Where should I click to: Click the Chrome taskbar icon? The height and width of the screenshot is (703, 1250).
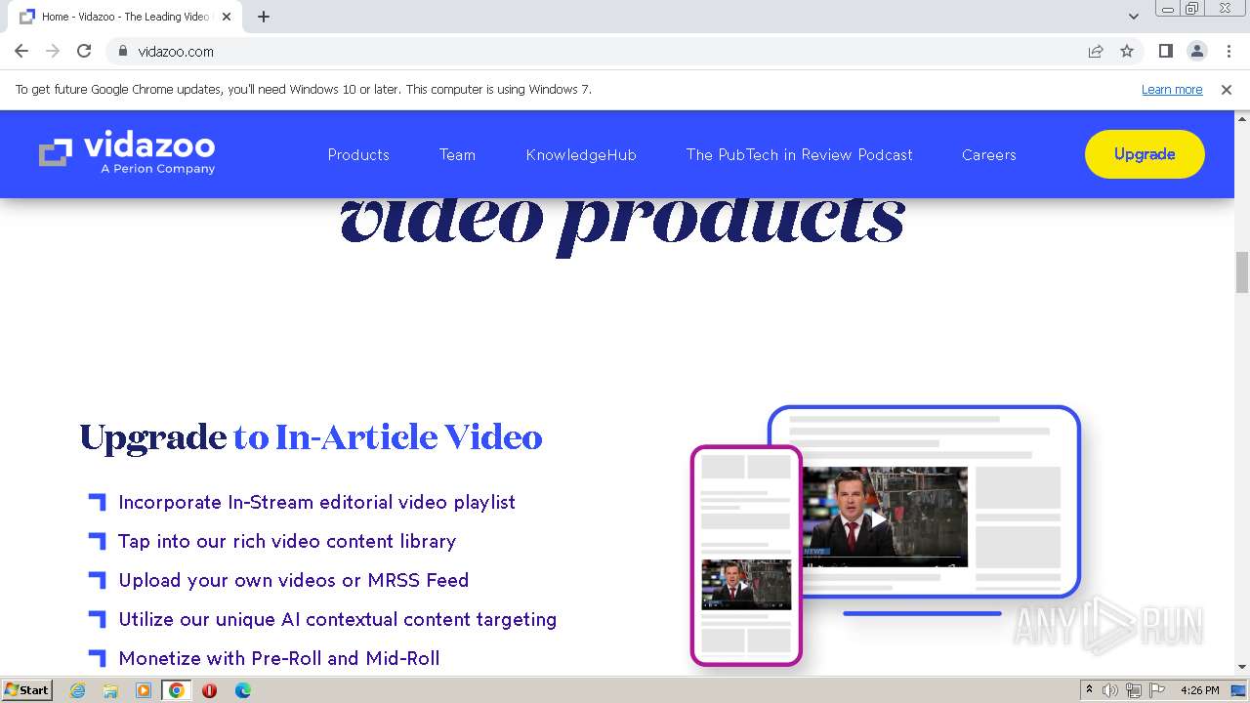tap(176, 690)
